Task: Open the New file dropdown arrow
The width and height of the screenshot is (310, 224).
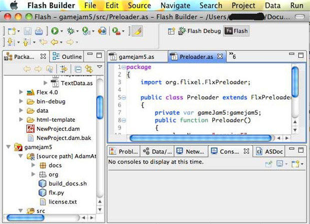Action: 18,31
